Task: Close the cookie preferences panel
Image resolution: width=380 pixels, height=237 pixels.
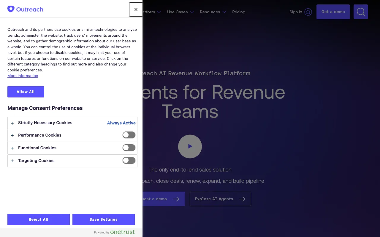Action: [x=136, y=9]
